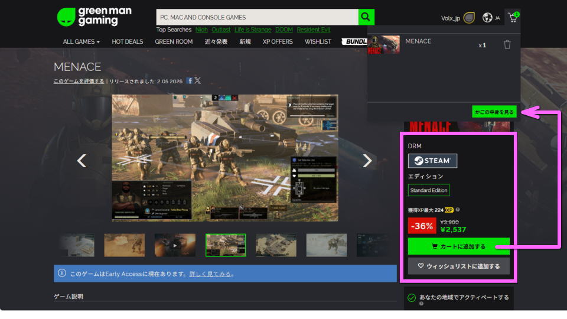
Task: Select the Steam DRM option
Action: coord(432,161)
